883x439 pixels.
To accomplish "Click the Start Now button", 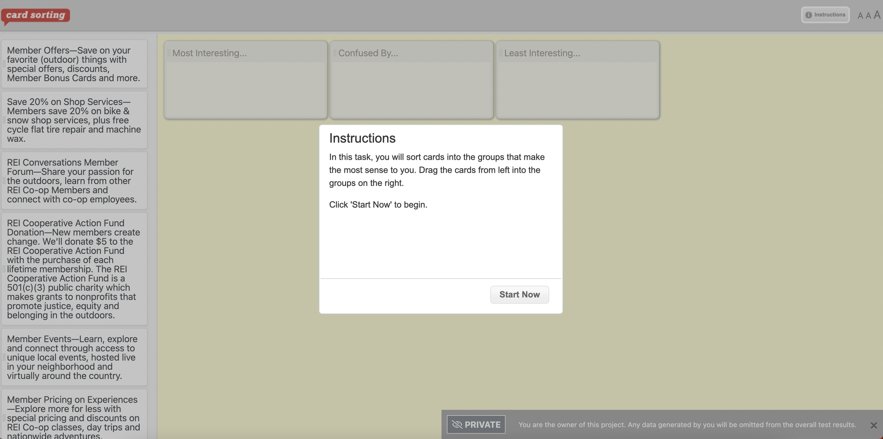I will pos(519,294).
